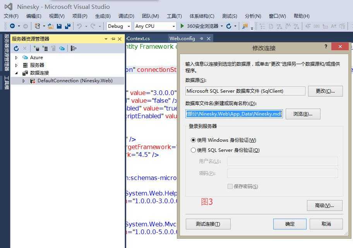
Task: Pin the Web.config tab
Action: point(202,39)
